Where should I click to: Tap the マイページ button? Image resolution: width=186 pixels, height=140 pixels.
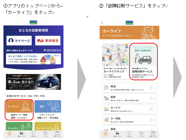[19, 40]
